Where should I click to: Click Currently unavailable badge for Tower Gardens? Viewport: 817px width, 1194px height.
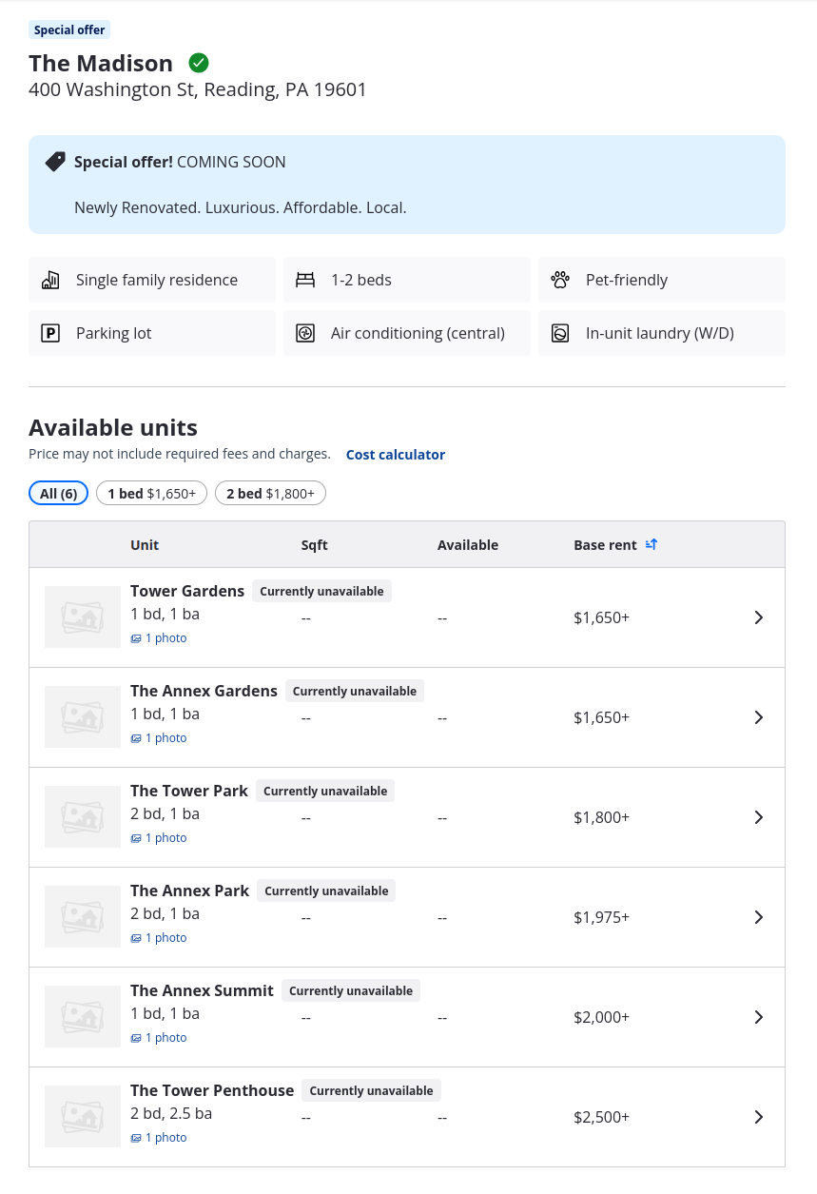321,591
